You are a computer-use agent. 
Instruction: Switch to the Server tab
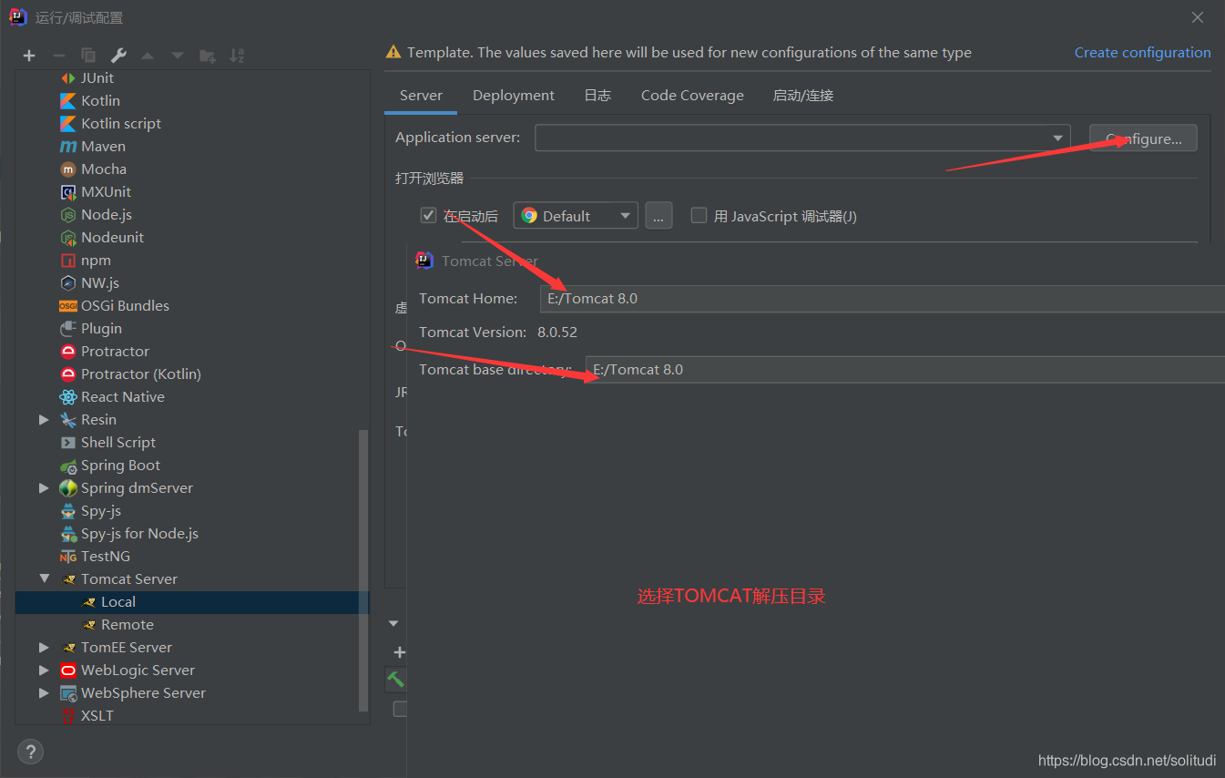[421, 96]
